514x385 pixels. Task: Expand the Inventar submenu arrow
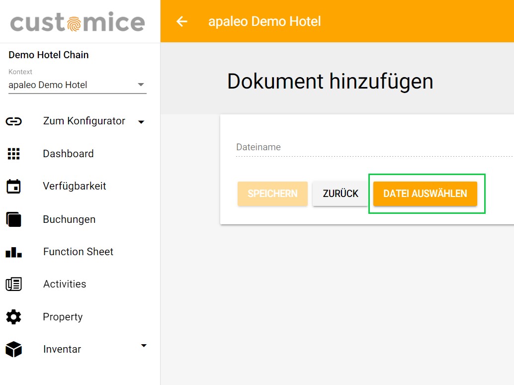144,345
